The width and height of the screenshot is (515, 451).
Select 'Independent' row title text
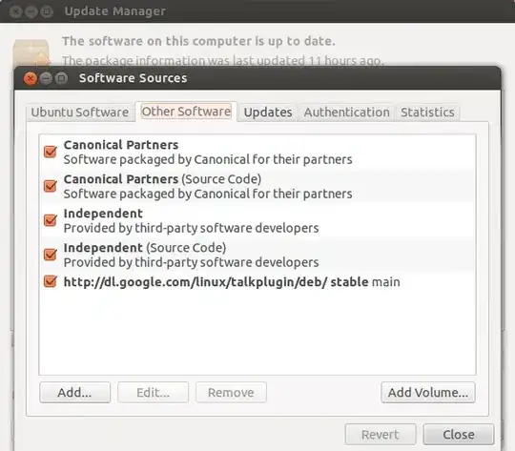tap(103, 214)
